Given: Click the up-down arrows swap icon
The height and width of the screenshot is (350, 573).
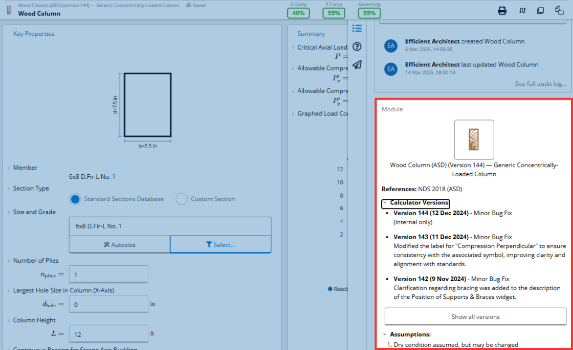Looking at the screenshot, I should pyautogui.click(x=522, y=11).
